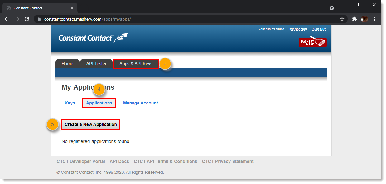The width and height of the screenshot is (386, 184).
Task: Click the browser forward arrow
Action: [17, 19]
